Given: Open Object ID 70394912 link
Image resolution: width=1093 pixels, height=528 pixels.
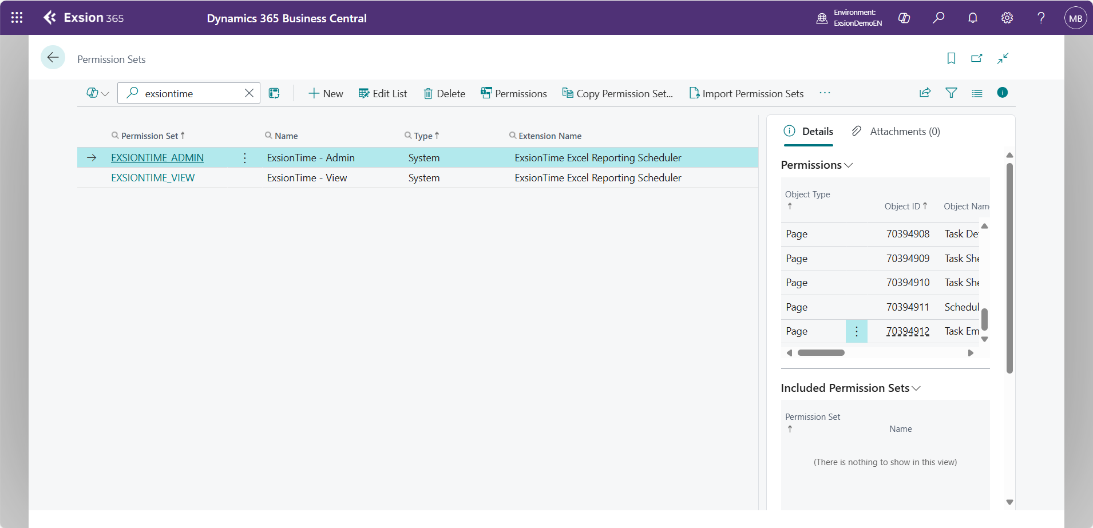Looking at the screenshot, I should click(908, 331).
